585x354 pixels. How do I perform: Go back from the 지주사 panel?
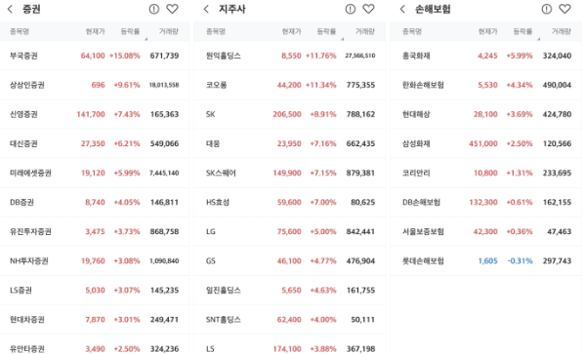(206, 9)
